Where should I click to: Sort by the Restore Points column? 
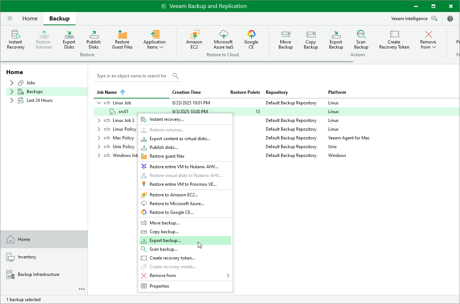[x=245, y=92]
